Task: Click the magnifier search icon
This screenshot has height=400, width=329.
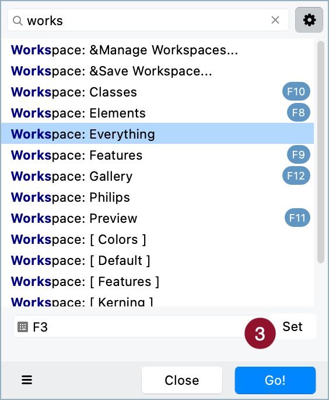Action: 17,20
